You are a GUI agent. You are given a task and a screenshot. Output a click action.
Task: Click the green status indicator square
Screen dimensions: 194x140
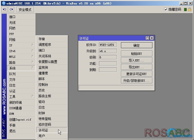click(x=185, y=10)
